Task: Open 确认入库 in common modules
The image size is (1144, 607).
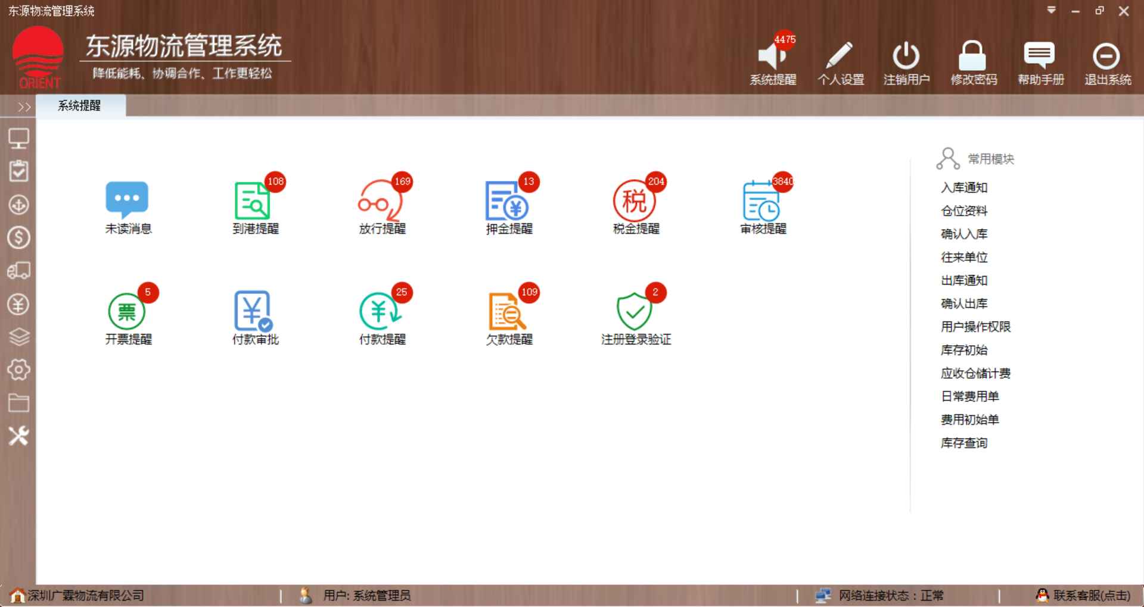Action: 964,234
